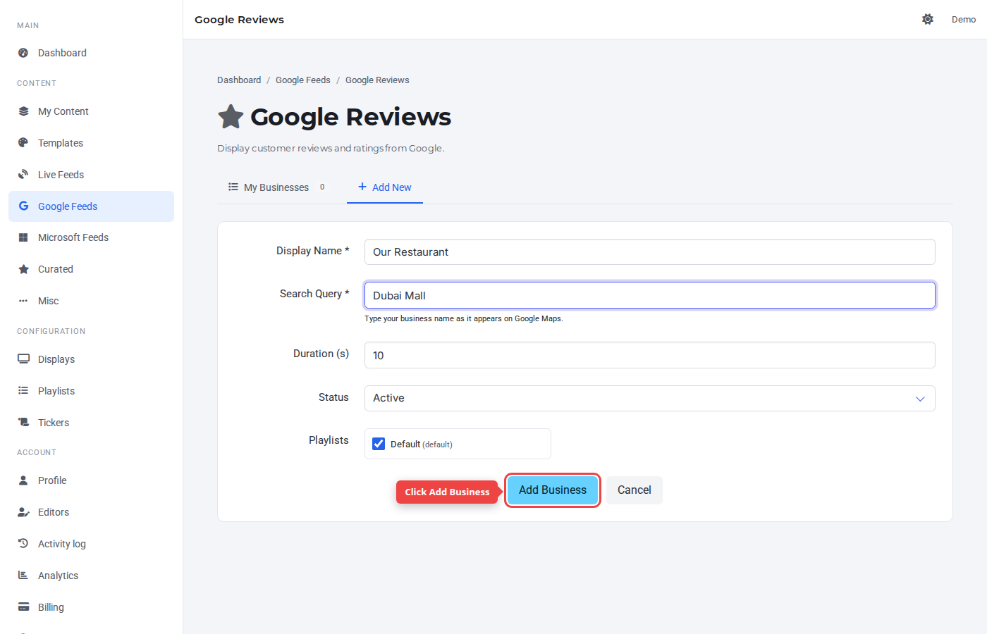Click the Display Name * field label
The width and height of the screenshot is (987, 634).
(312, 251)
